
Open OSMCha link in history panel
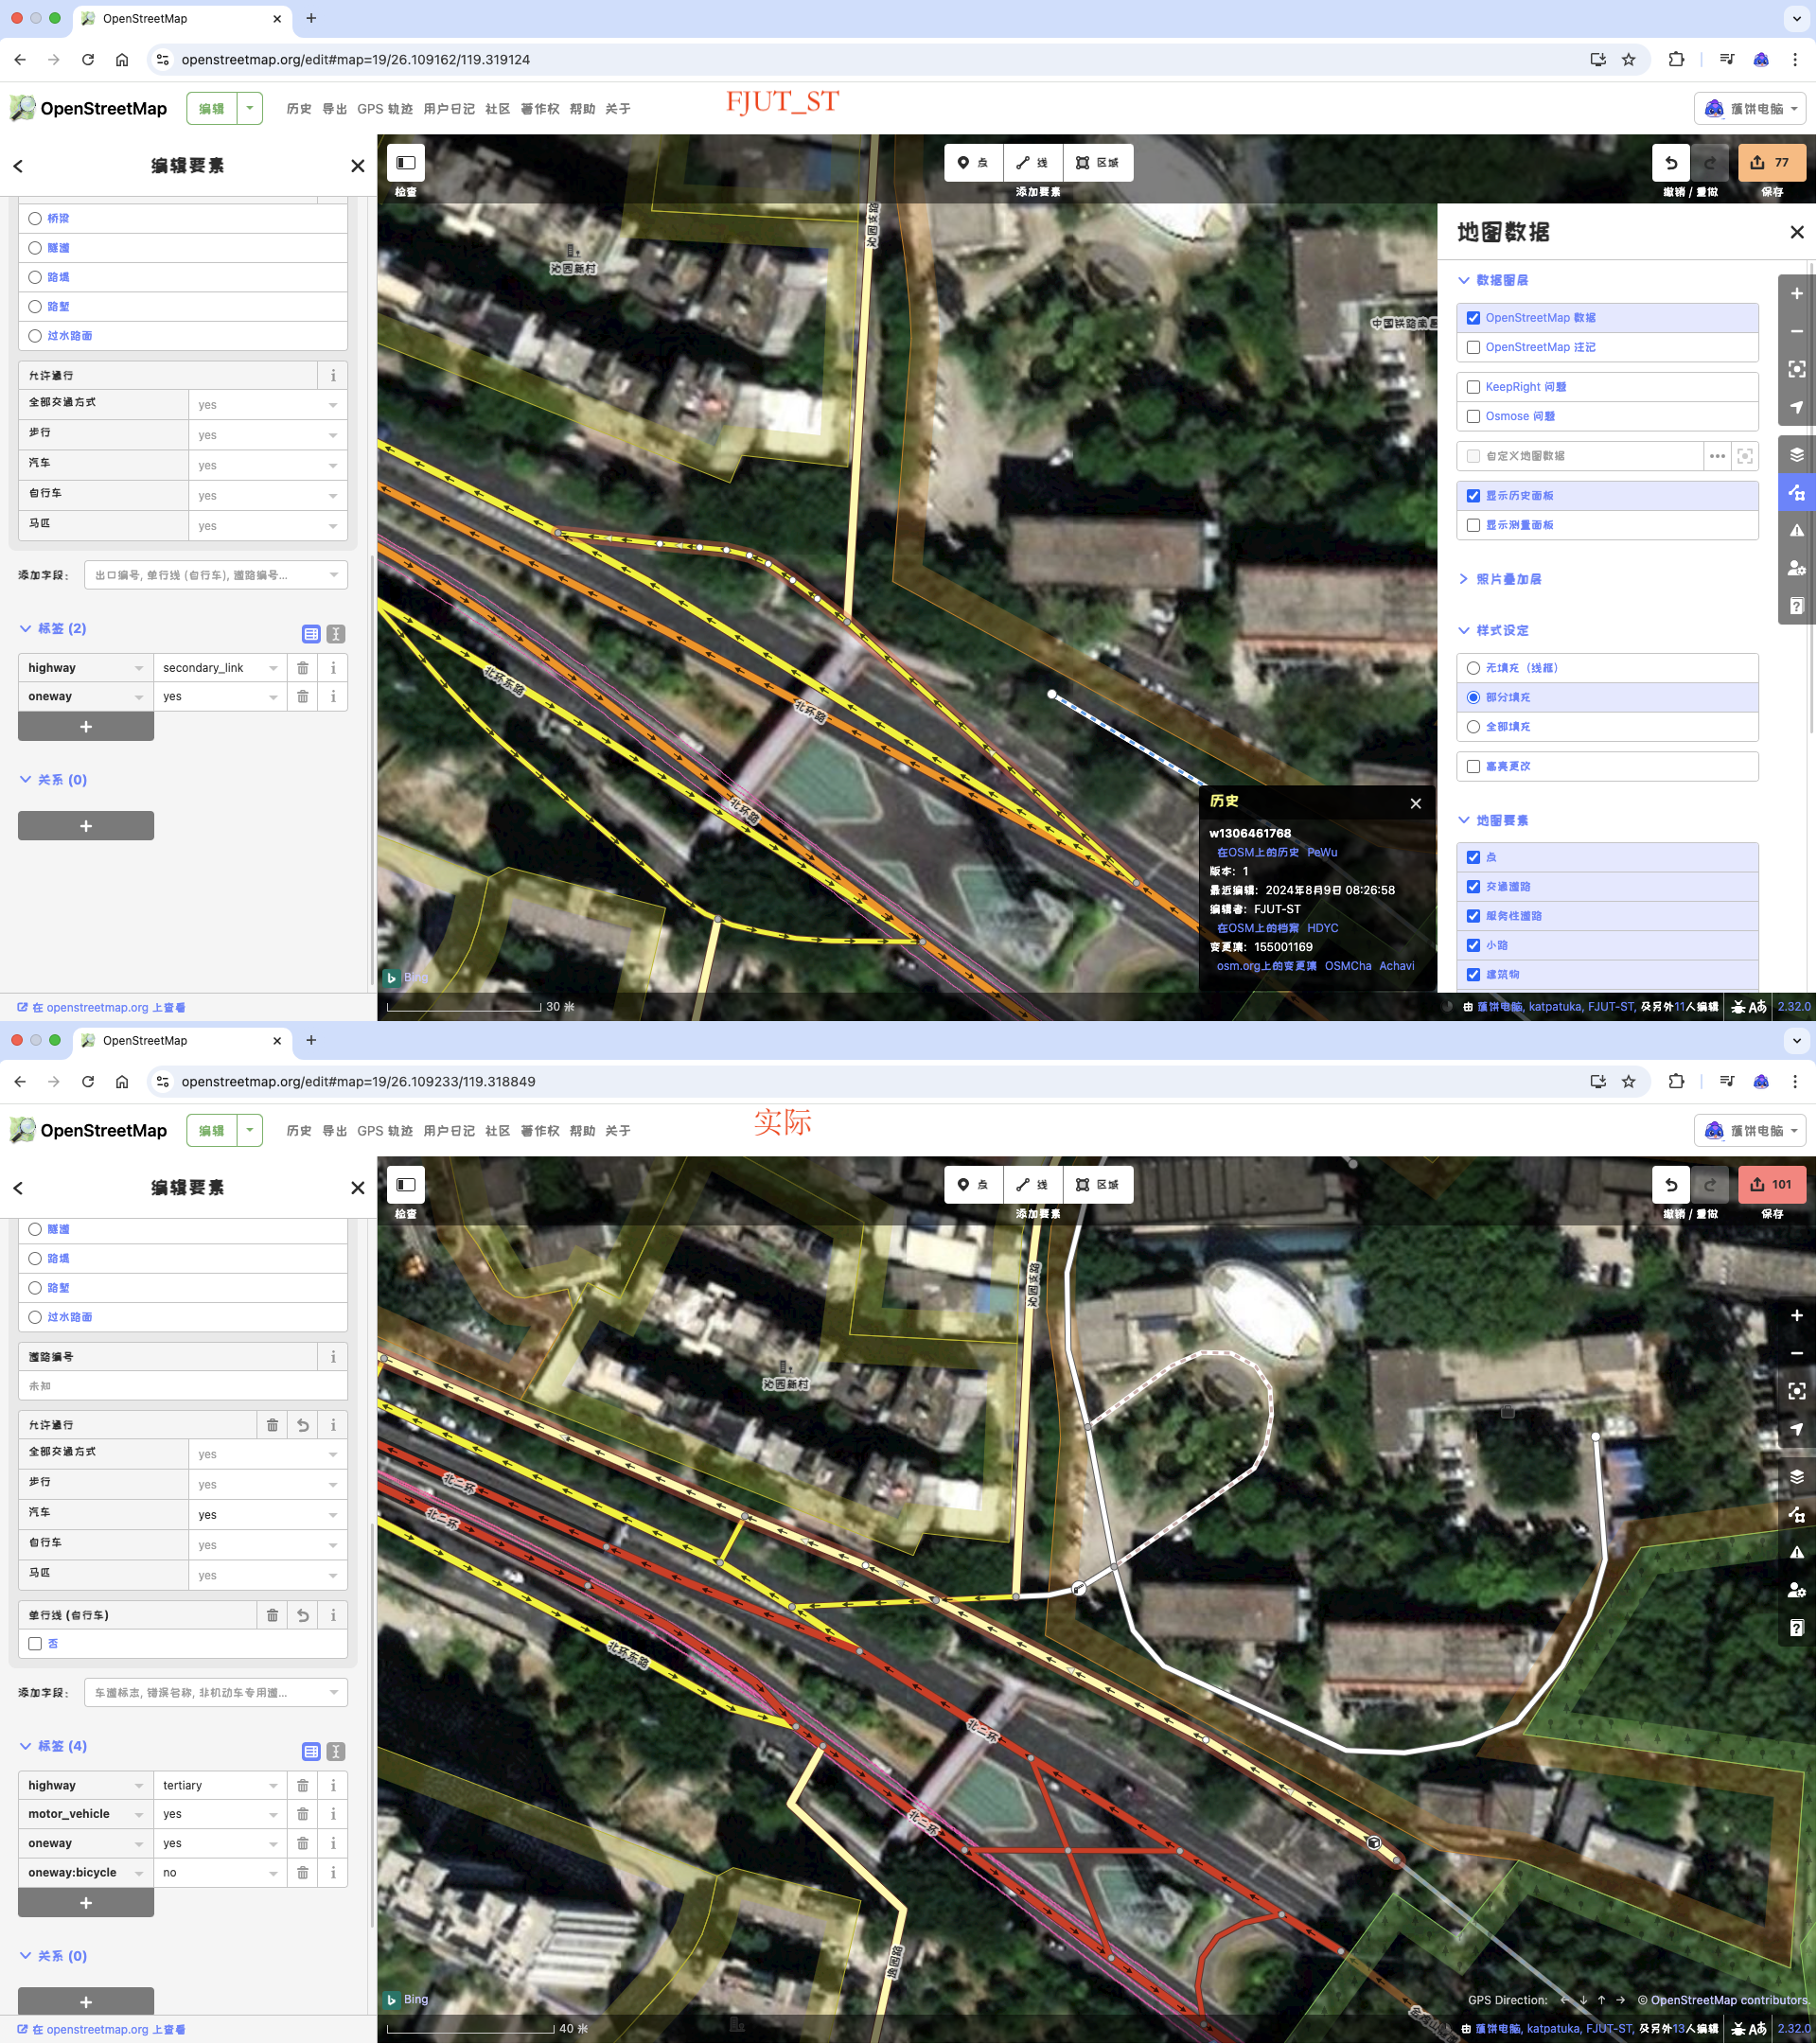point(1348,966)
